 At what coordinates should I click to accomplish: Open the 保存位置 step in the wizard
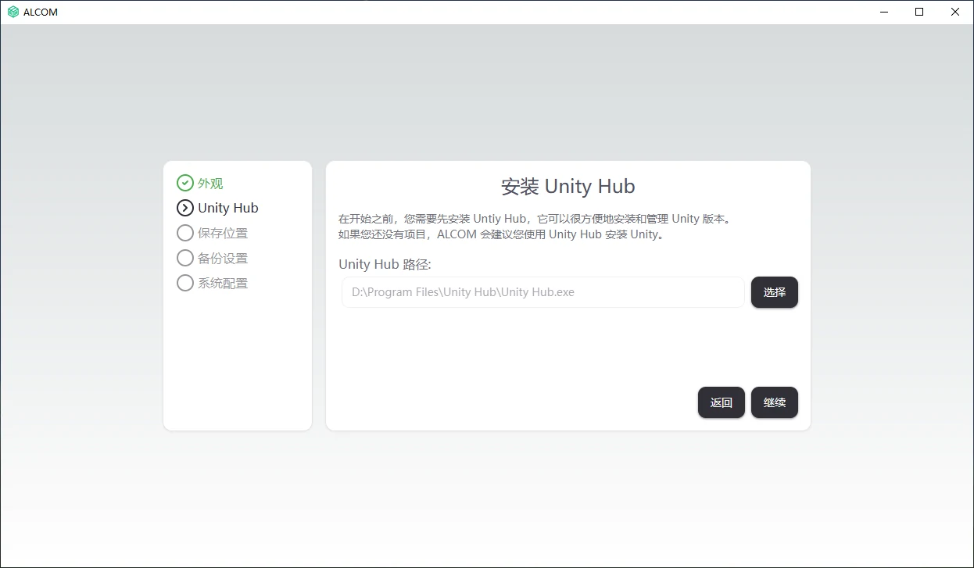223,233
